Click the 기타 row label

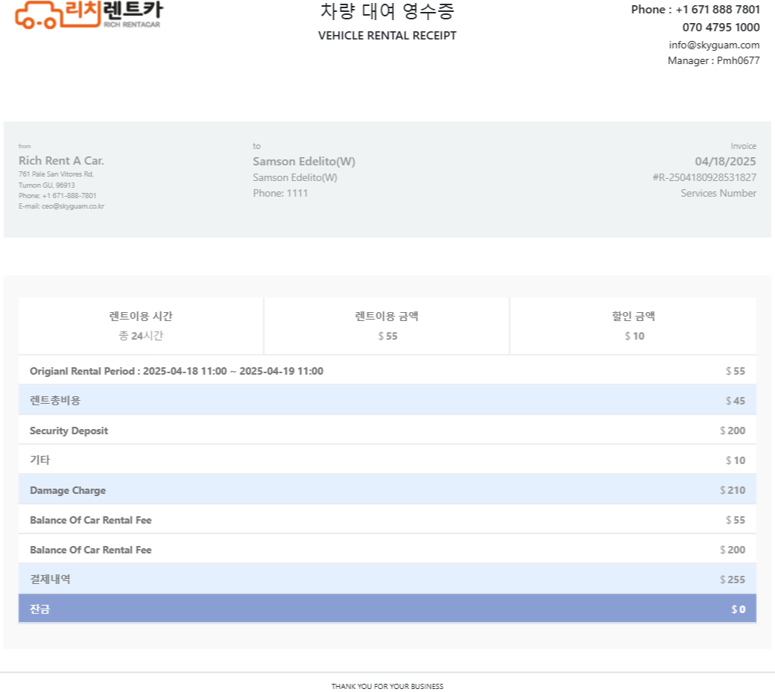(x=39, y=460)
